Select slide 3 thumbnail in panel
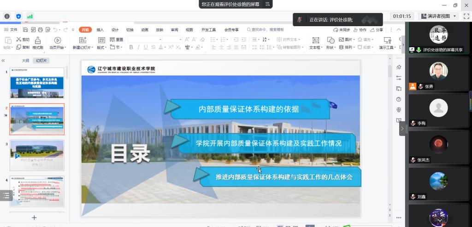The image size is (472, 227). (37, 155)
